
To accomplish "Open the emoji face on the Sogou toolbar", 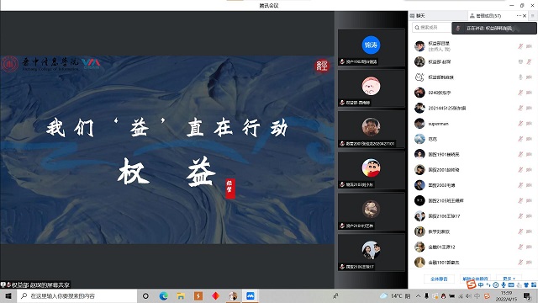I will coord(495,284).
